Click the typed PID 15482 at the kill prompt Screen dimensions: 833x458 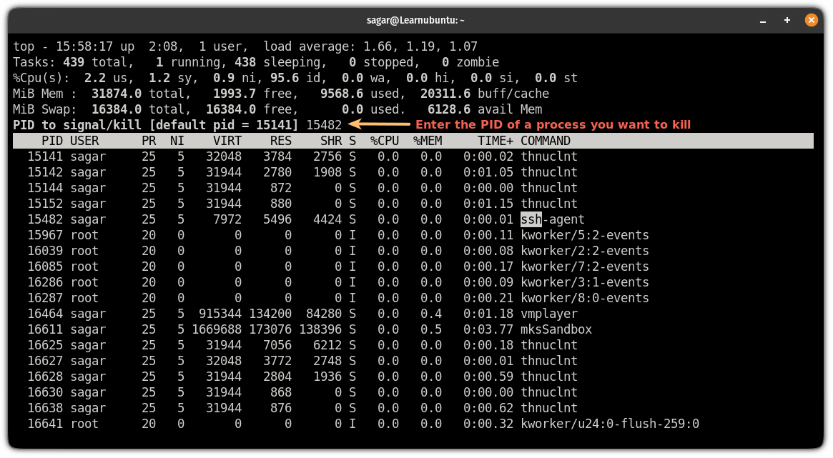click(x=324, y=125)
